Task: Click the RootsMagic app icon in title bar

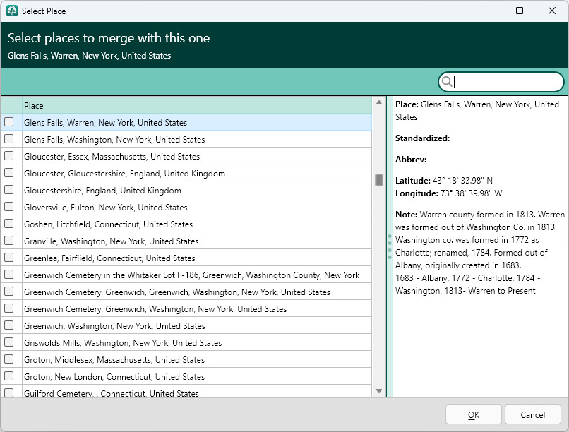Action: pyautogui.click(x=11, y=11)
